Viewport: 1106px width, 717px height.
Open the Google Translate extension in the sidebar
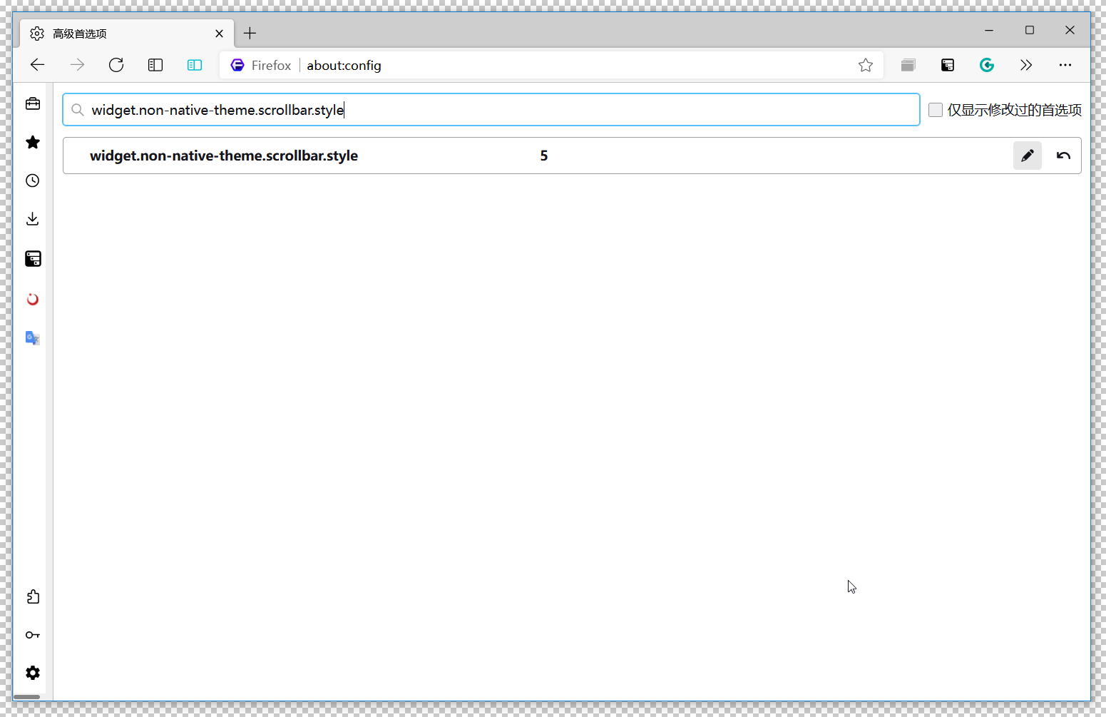tap(32, 337)
